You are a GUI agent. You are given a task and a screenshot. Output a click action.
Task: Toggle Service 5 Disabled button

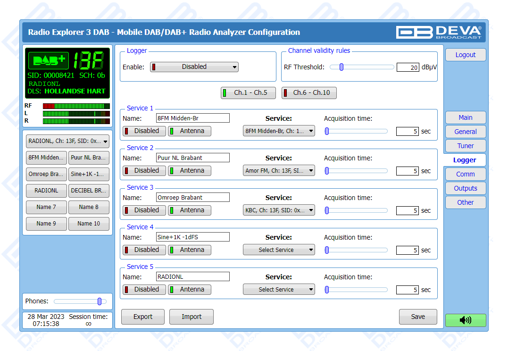144,290
